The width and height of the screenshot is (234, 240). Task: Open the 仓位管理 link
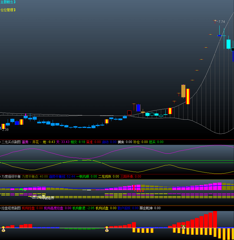(8, 10)
